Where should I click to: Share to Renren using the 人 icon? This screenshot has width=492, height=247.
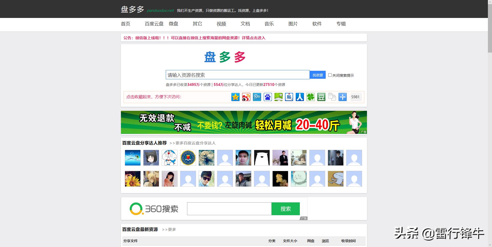[x=300, y=97]
